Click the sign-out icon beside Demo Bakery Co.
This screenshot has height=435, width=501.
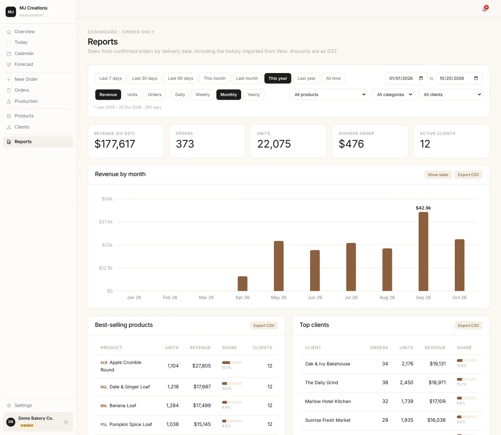(66, 422)
